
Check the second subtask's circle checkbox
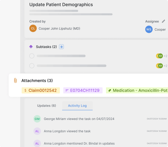coord(32,66)
